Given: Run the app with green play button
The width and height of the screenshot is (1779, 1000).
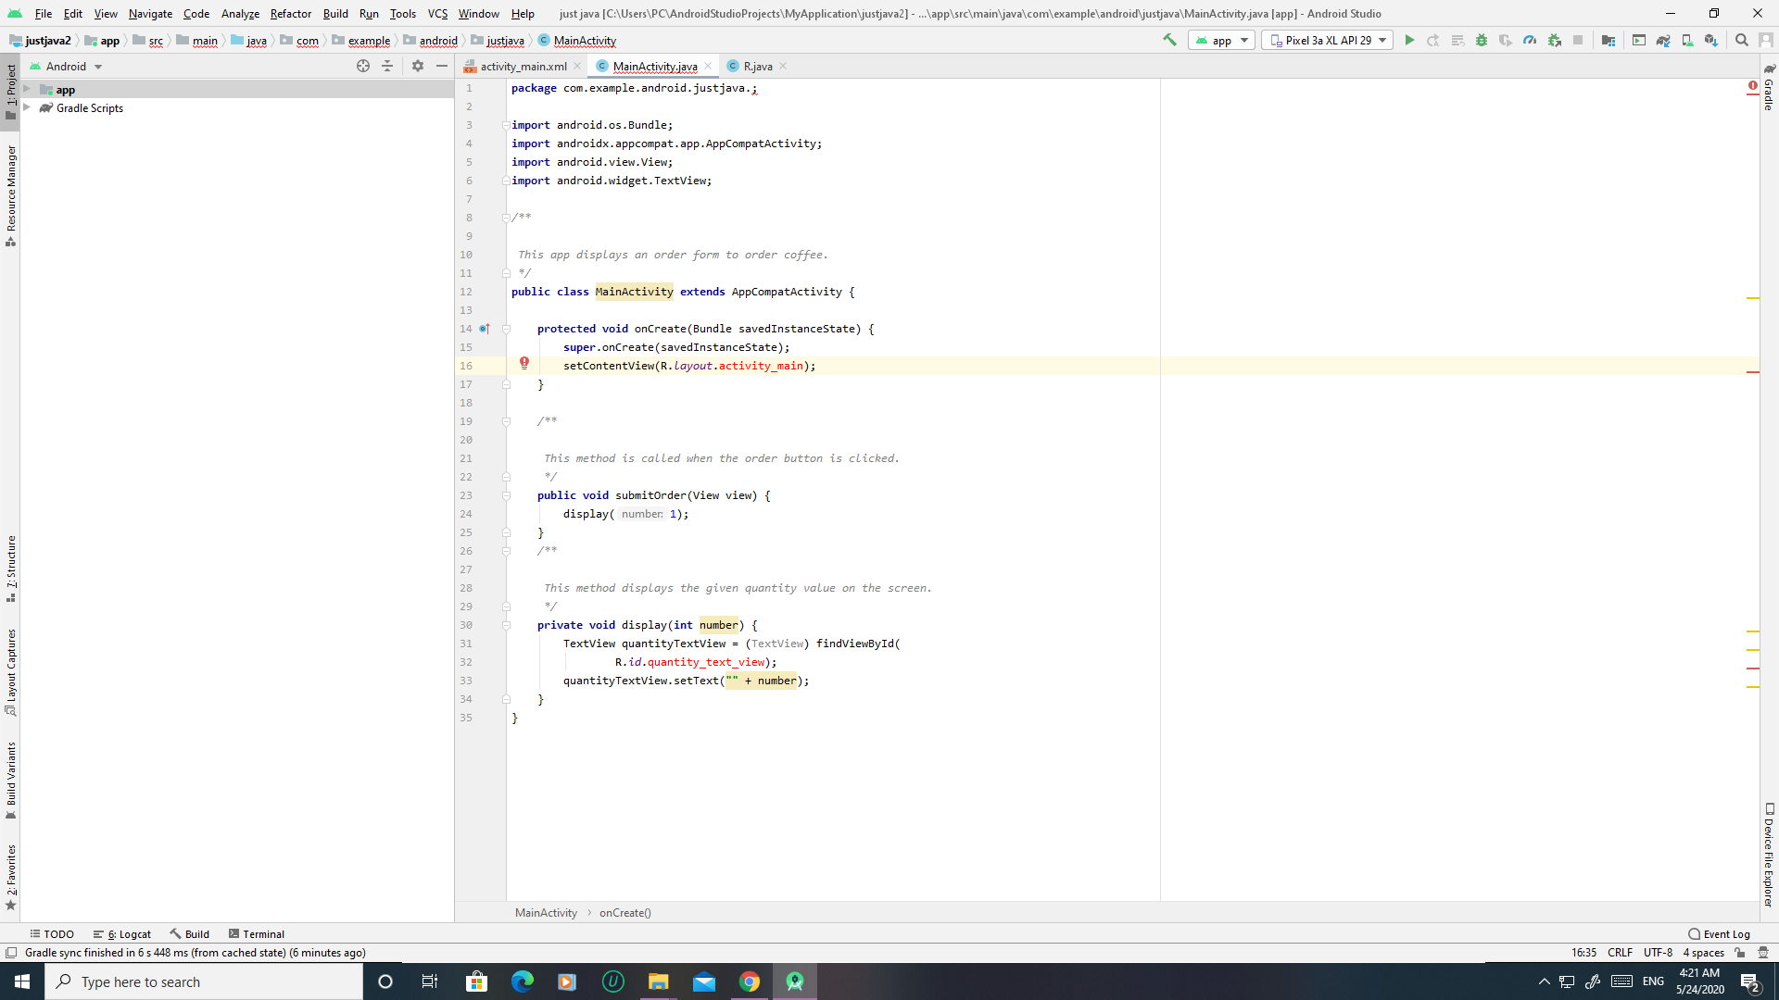Looking at the screenshot, I should pyautogui.click(x=1409, y=40).
